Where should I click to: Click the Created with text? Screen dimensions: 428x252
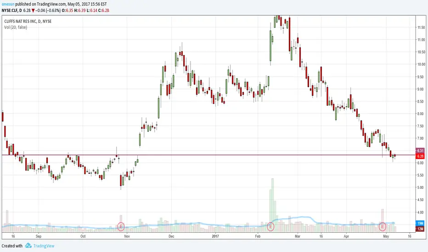point(12,246)
